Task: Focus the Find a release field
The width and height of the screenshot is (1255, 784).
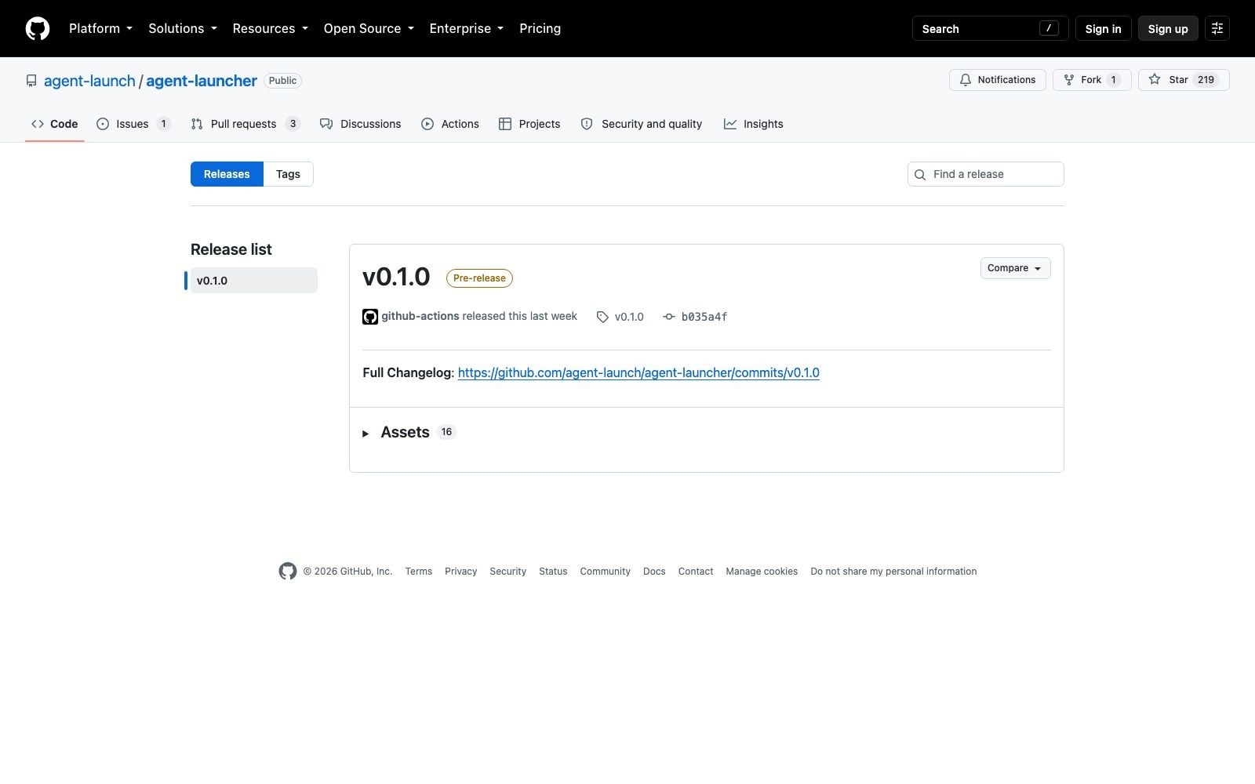Action: [x=985, y=174]
